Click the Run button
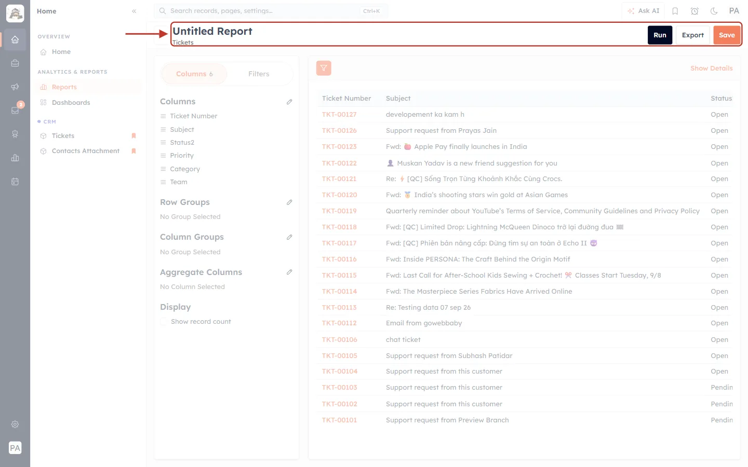748x467 pixels. (x=660, y=35)
